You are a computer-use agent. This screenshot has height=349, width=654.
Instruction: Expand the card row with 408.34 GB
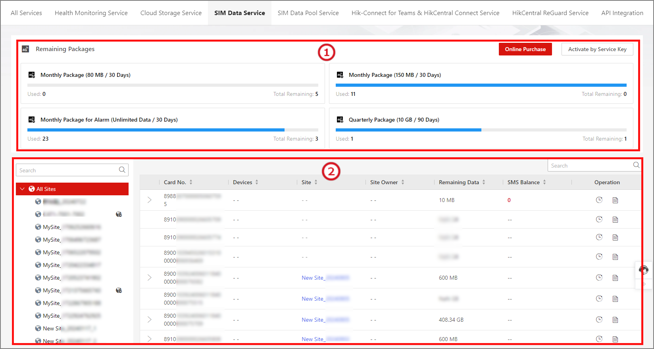coord(150,320)
